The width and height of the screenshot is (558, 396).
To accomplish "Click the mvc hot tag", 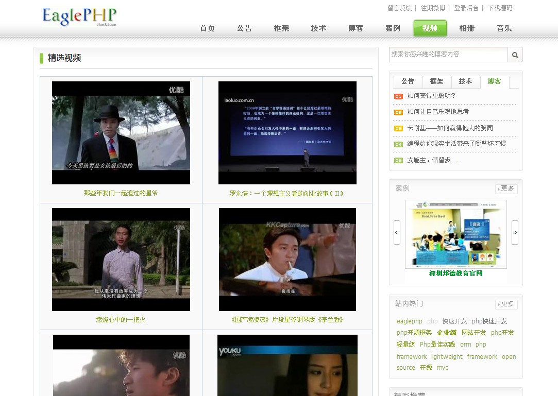I will (443, 368).
